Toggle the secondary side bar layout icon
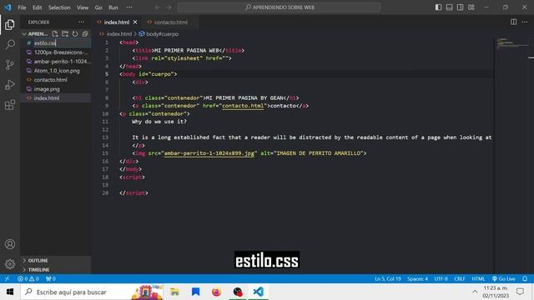534x300 pixels. click(x=460, y=7)
